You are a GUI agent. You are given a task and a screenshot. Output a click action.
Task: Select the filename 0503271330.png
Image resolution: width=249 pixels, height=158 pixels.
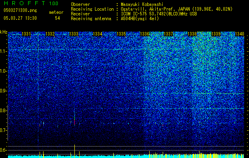coord(20,11)
